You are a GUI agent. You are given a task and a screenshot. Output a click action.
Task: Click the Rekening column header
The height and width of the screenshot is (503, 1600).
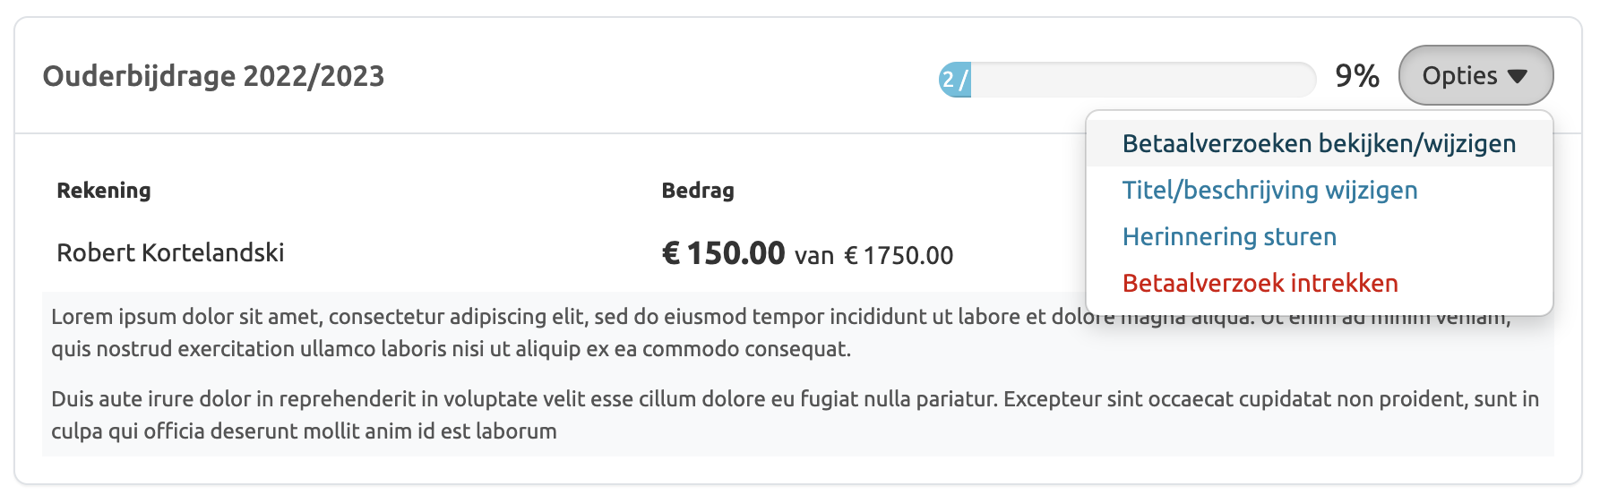104,190
